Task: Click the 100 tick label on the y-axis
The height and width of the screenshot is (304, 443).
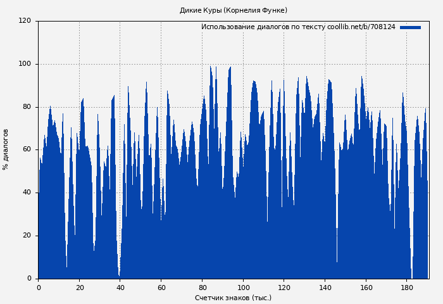Action: click(x=25, y=64)
